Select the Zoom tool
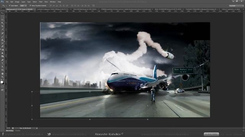245x137 pixels. tap(2, 77)
